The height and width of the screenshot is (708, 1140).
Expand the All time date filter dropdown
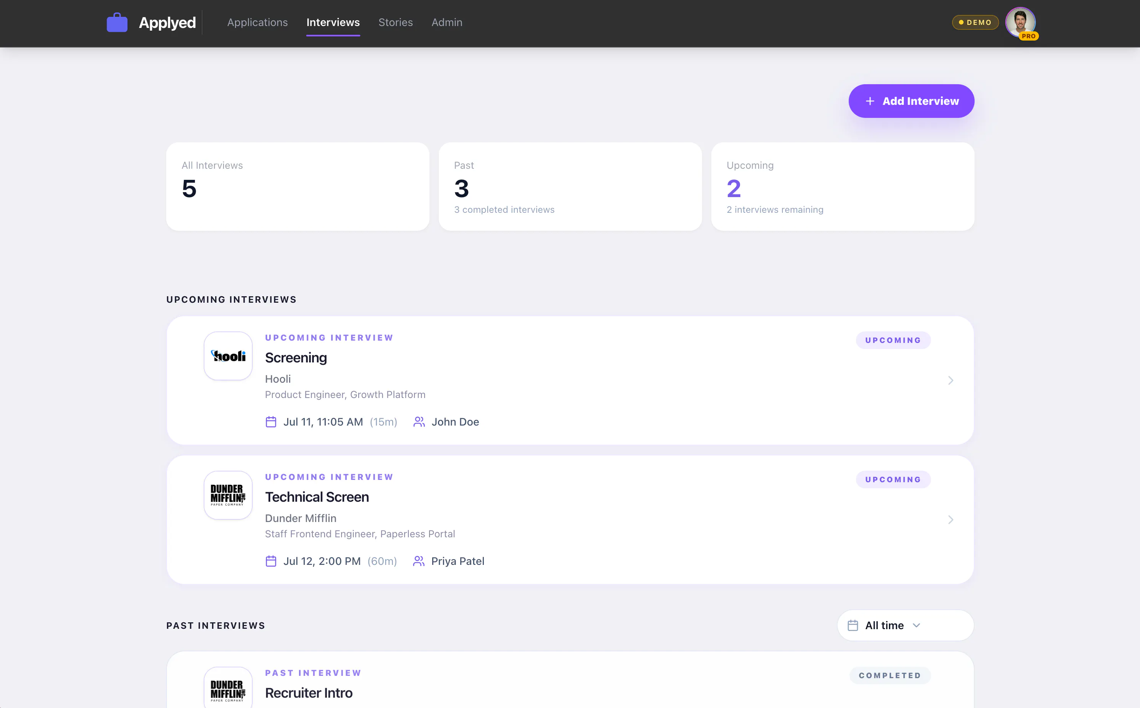pos(905,626)
